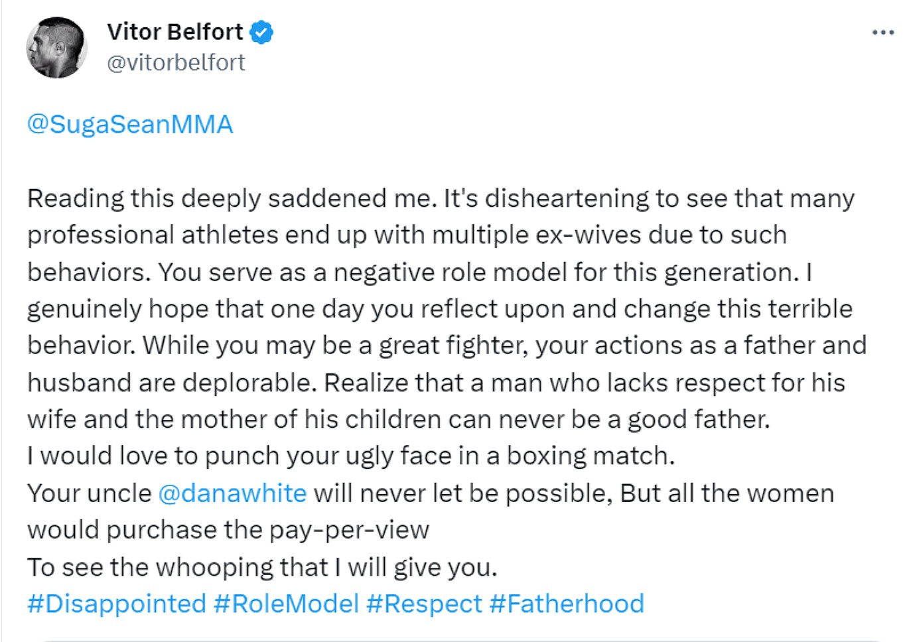Click the #Fatherhood hashtag
Image resolution: width=905 pixels, height=642 pixels.
click(x=567, y=604)
